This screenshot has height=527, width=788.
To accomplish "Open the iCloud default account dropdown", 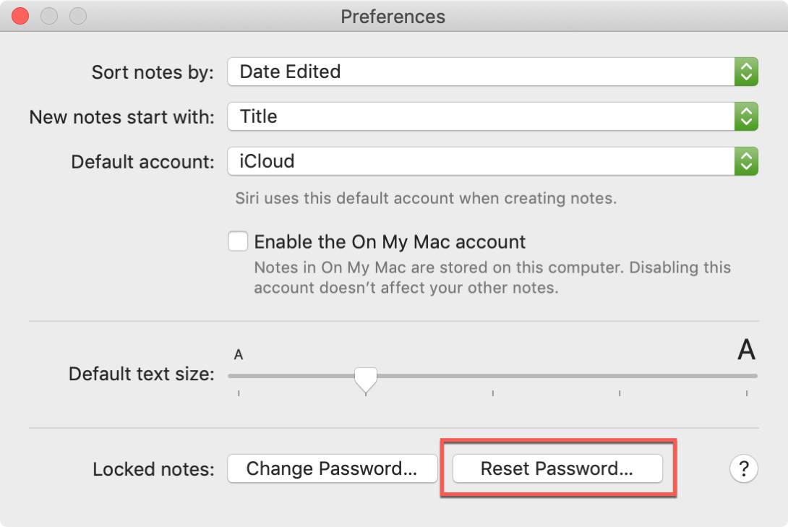I will (492, 161).
